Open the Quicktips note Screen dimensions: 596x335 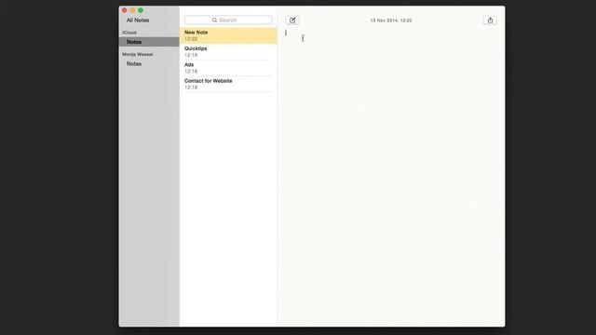(228, 52)
